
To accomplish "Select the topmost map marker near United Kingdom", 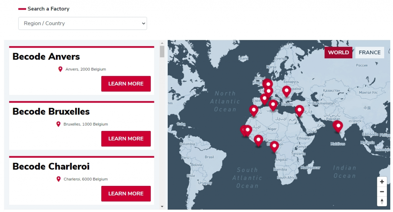I will click(x=268, y=85).
